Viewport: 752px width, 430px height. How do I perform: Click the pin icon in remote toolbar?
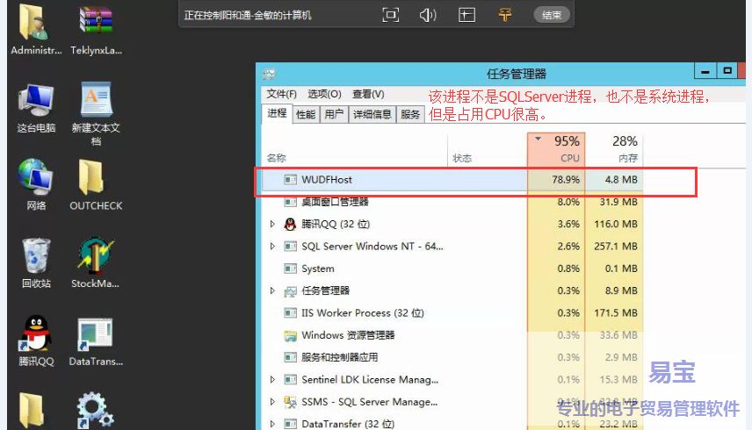pos(505,15)
